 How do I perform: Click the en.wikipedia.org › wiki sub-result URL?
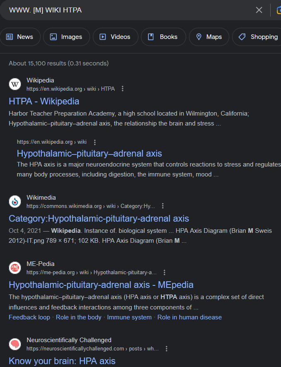tap(52, 142)
